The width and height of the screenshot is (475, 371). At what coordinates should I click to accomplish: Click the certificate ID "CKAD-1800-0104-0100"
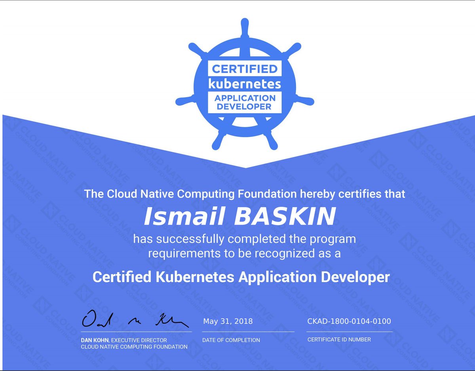click(349, 322)
